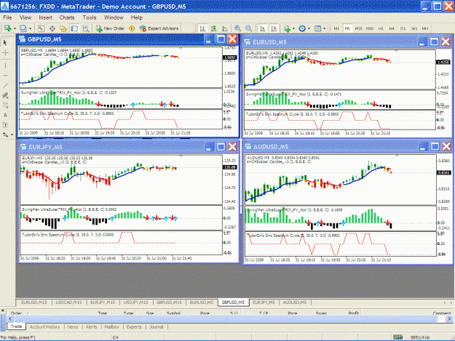Toggle Auto Scroll chart icon

coord(263,28)
